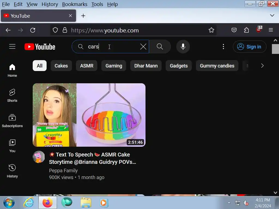Filter by ASMR chip
This screenshot has height=209, width=279.
click(87, 66)
